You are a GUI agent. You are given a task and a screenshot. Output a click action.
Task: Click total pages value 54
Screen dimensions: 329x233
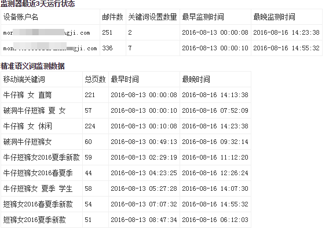pos(88,204)
